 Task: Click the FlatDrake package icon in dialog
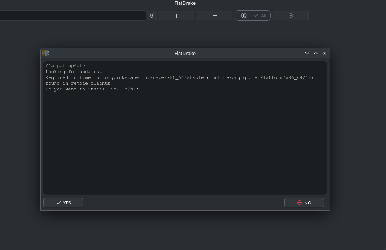[46, 53]
